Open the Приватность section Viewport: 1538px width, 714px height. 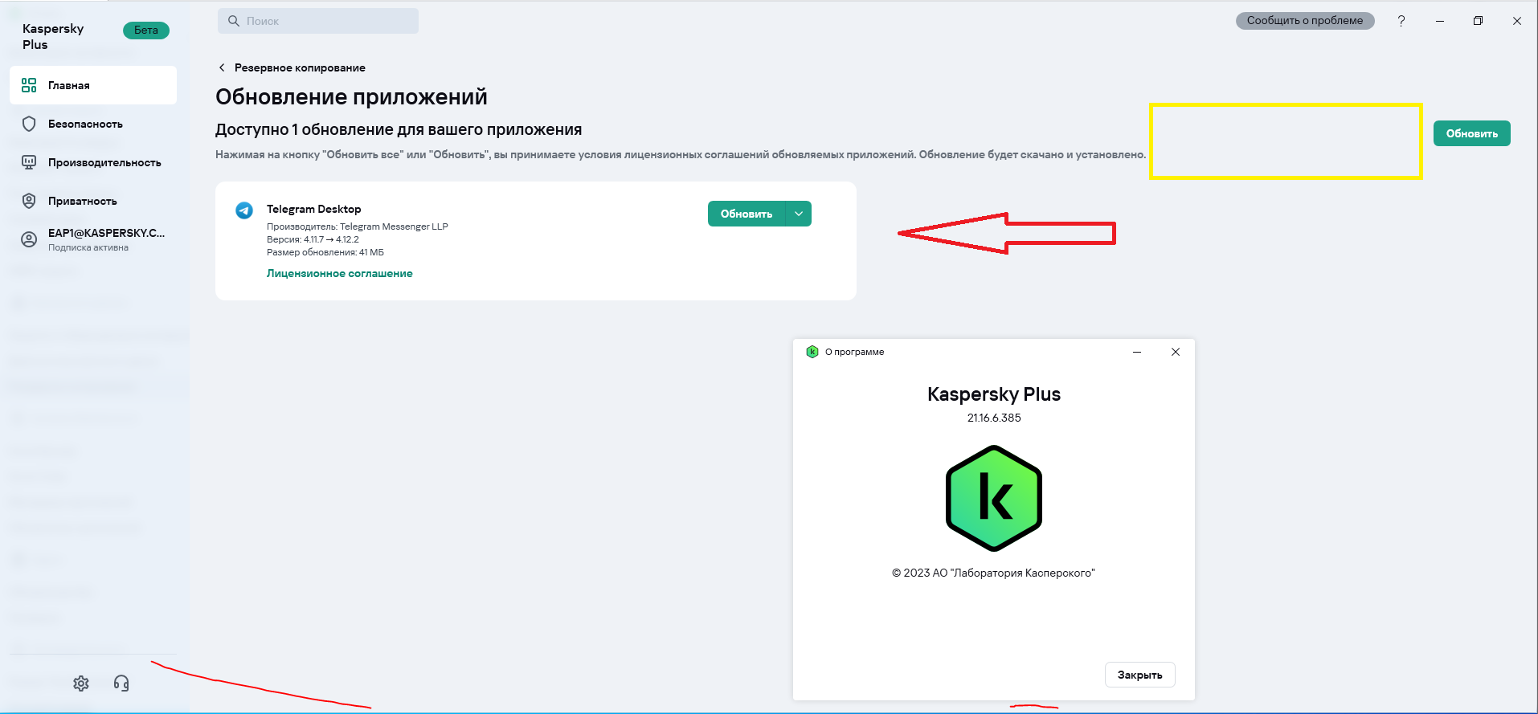click(x=93, y=201)
